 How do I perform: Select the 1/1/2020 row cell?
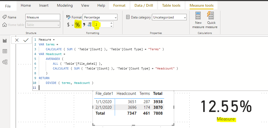[x=104, y=102]
